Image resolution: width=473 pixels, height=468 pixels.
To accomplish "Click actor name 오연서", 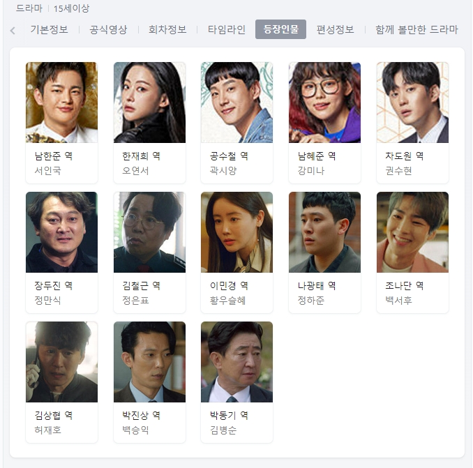I will pyautogui.click(x=135, y=171).
